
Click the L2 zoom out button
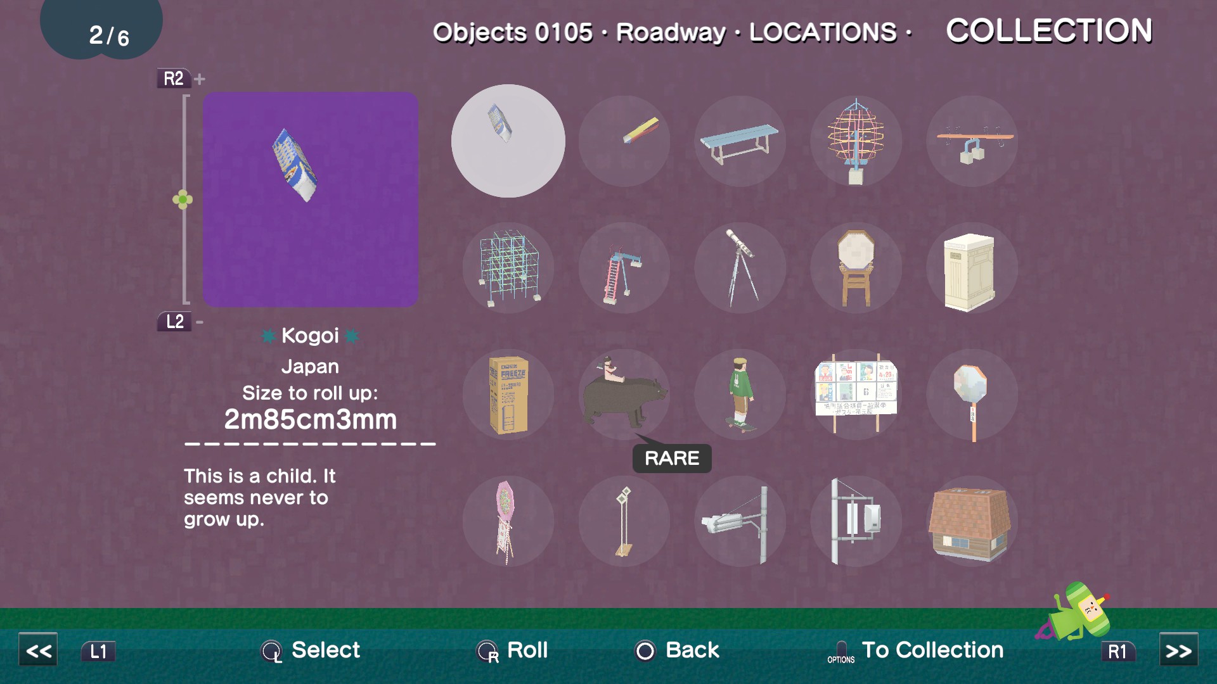tap(174, 322)
